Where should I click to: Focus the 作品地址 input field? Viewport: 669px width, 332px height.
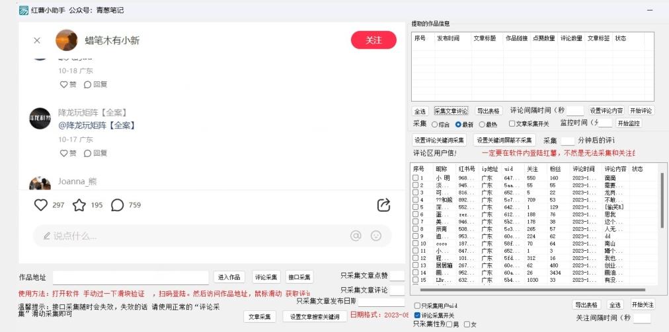click(130, 277)
